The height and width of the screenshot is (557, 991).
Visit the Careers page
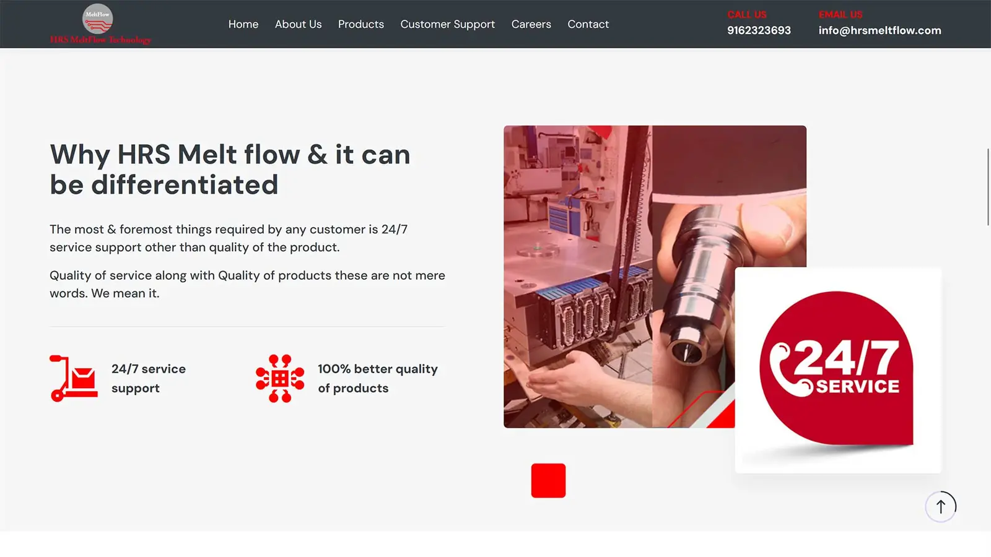(x=531, y=24)
